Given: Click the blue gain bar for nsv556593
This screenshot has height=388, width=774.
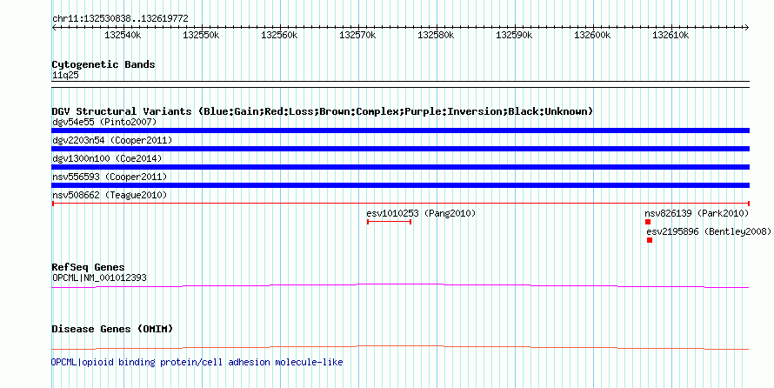Looking at the screenshot, I should pyautogui.click(x=400, y=185).
